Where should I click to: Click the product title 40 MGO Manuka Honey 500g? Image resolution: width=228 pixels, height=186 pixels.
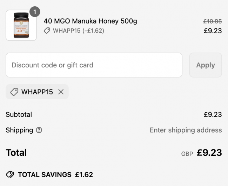tap(90, 21)
